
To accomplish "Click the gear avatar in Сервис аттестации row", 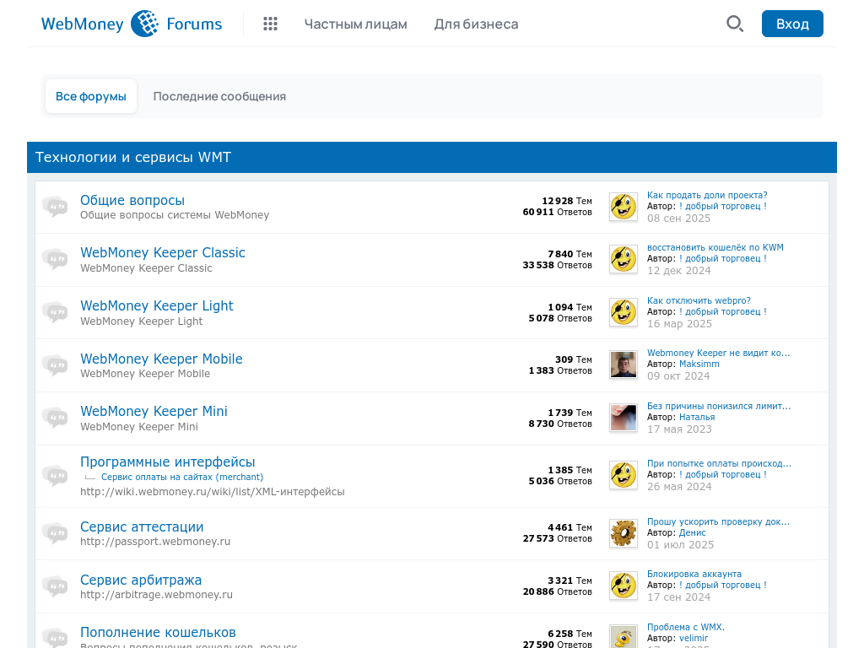I will click(x=624, y=533).
